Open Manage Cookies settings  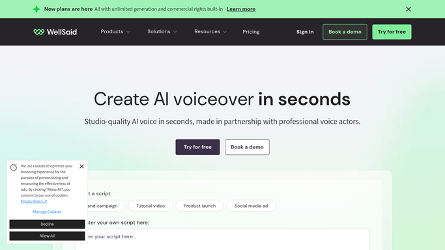(47, 212)
